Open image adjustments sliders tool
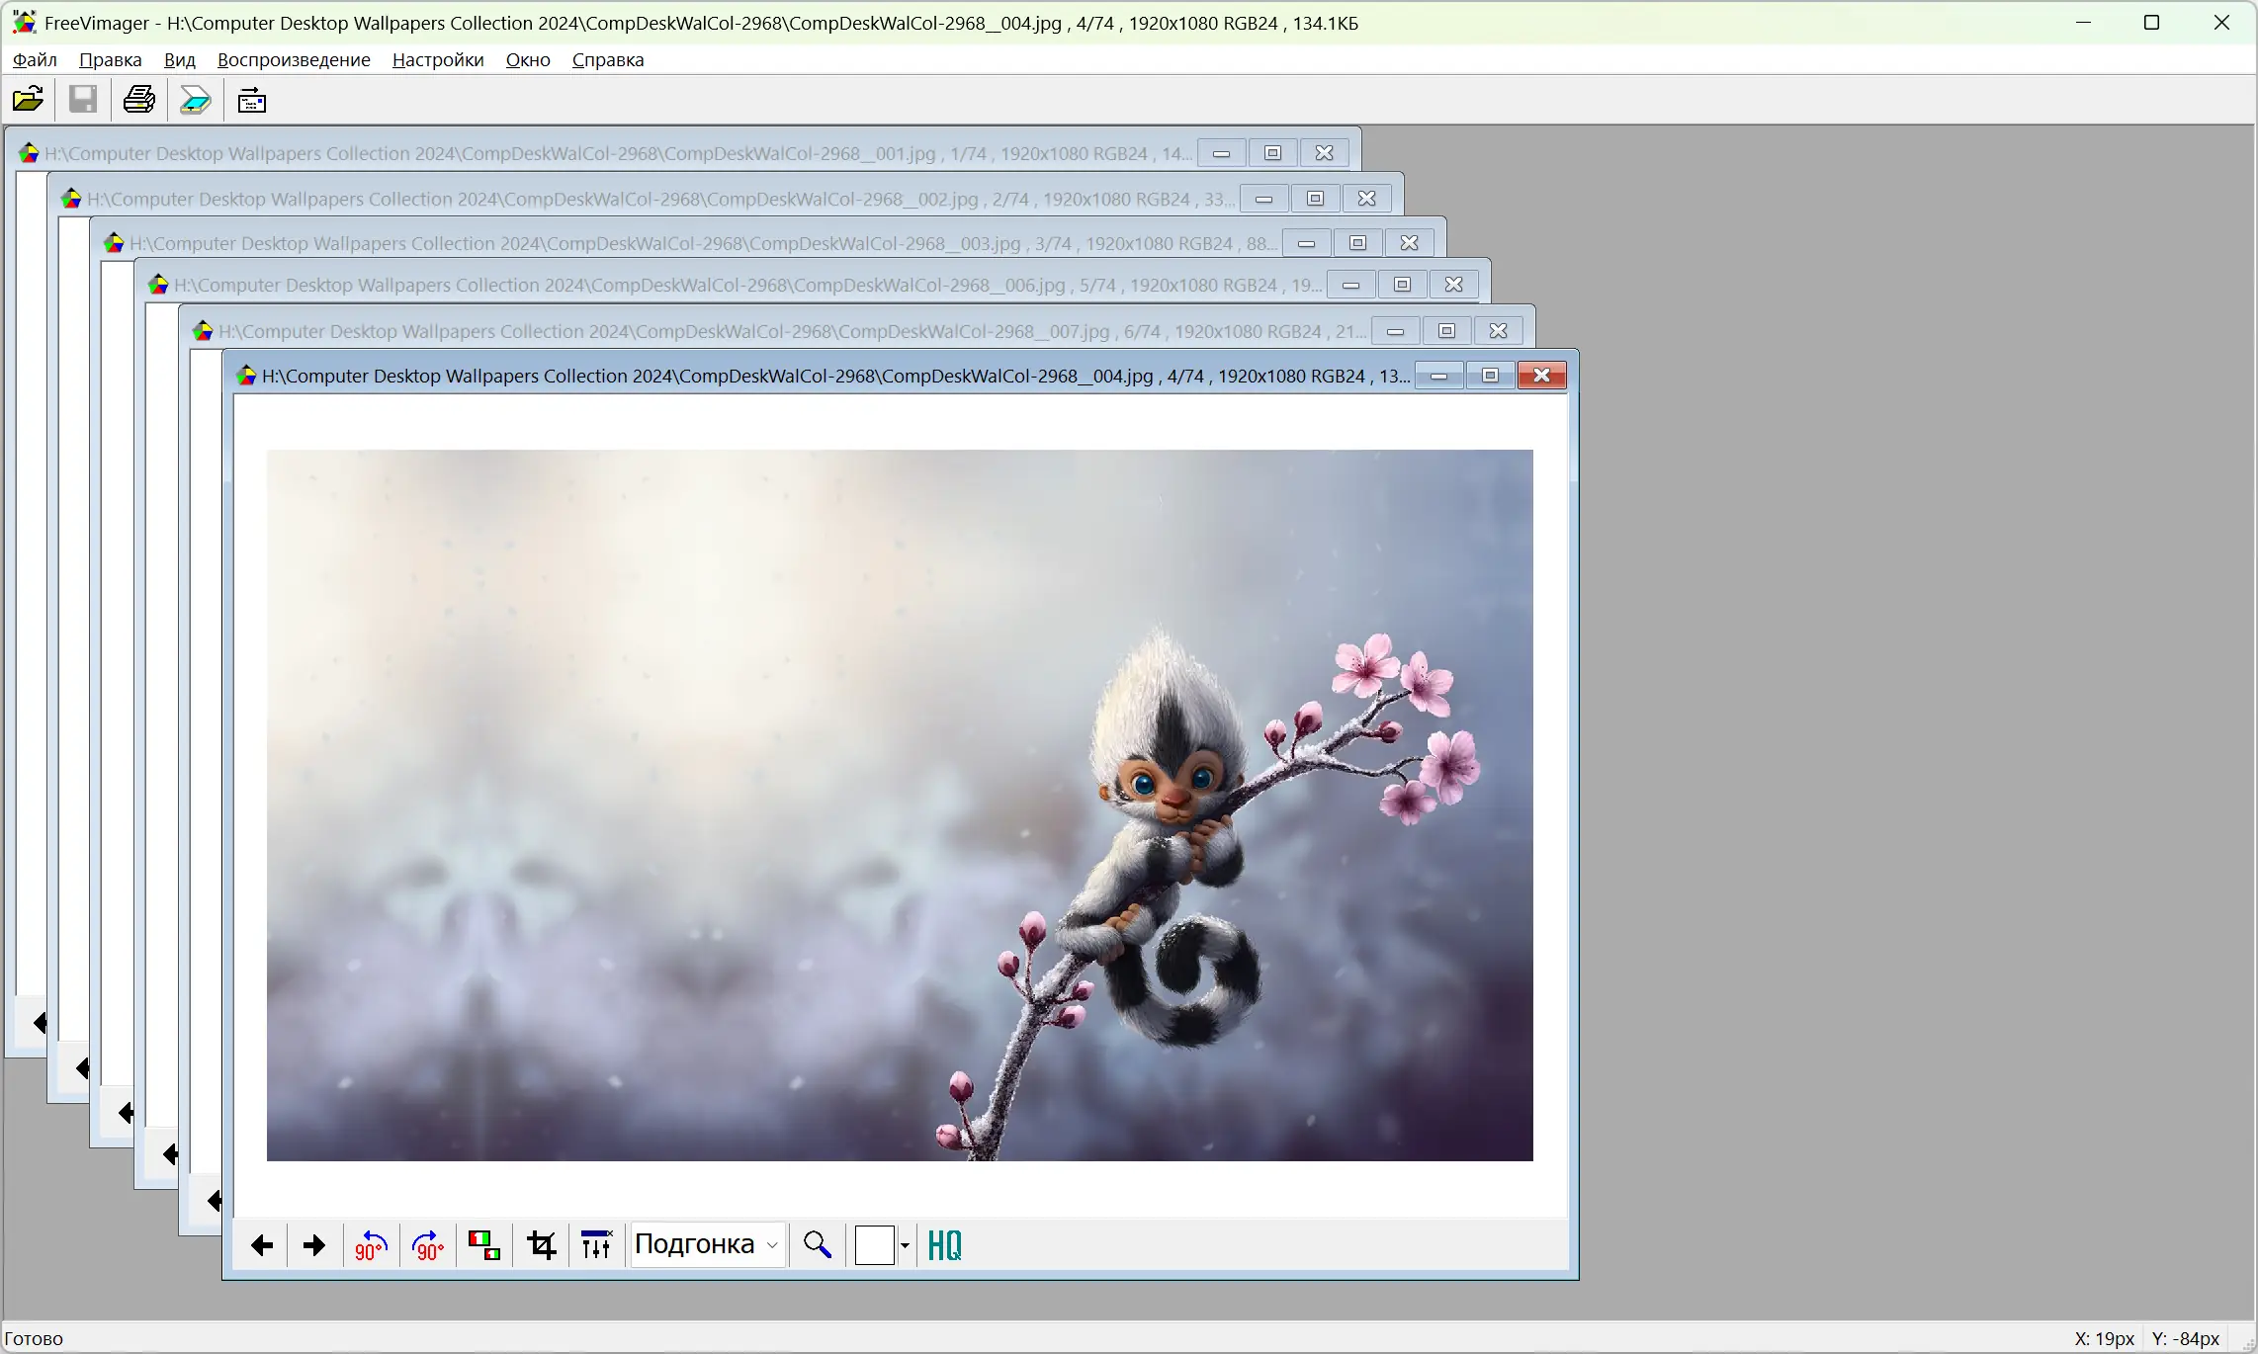The image size is (2258, 1354). pos(597,1245)
